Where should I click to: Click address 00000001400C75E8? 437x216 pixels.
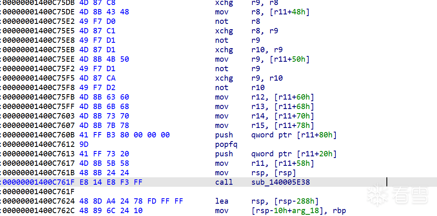coord(39,40)
